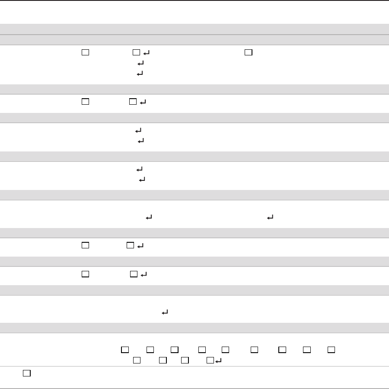This screenshot has width=389, height=389.
Task: Click the return arrow just above the nine-checkbox row
Action: coord(165,312)
